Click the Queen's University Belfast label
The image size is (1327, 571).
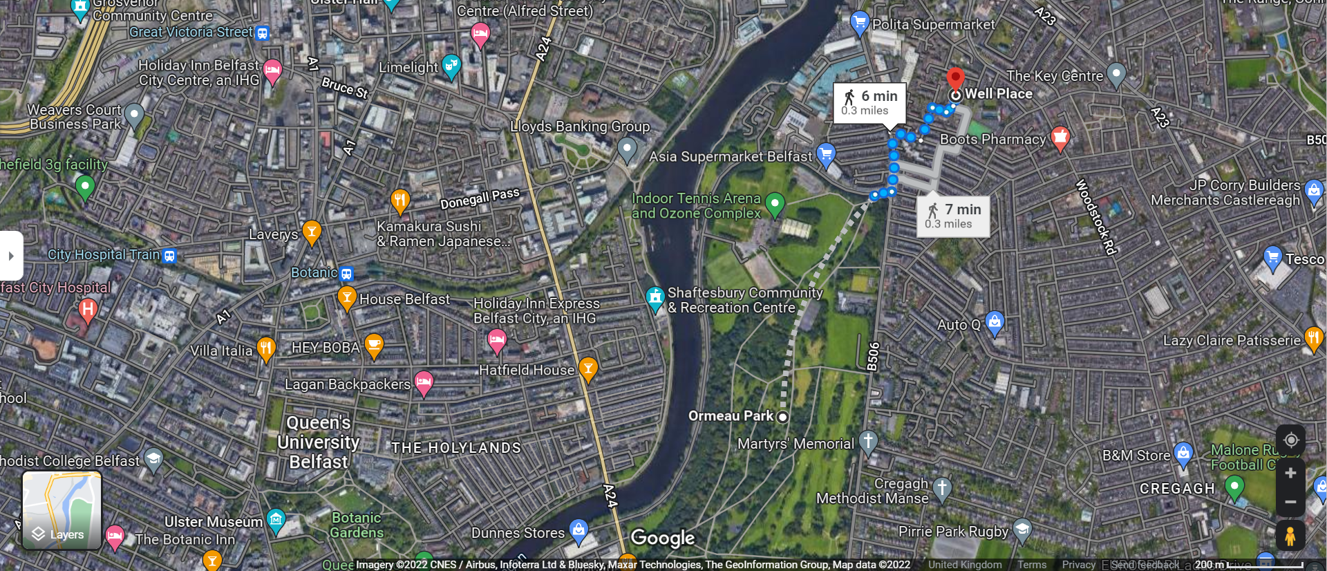tap(319, 442)
